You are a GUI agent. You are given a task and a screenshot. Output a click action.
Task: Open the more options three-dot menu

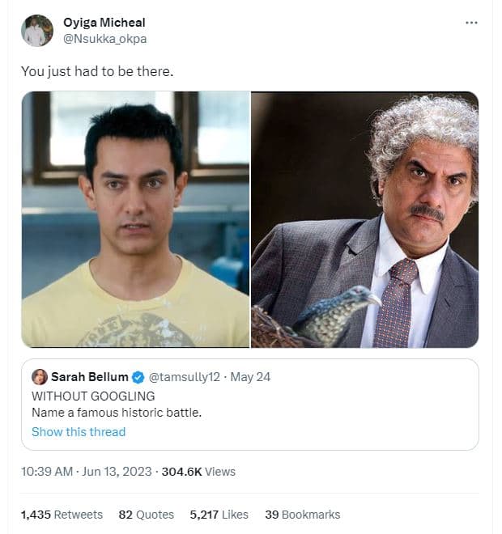pyautogui.click(x=471, y=23)
